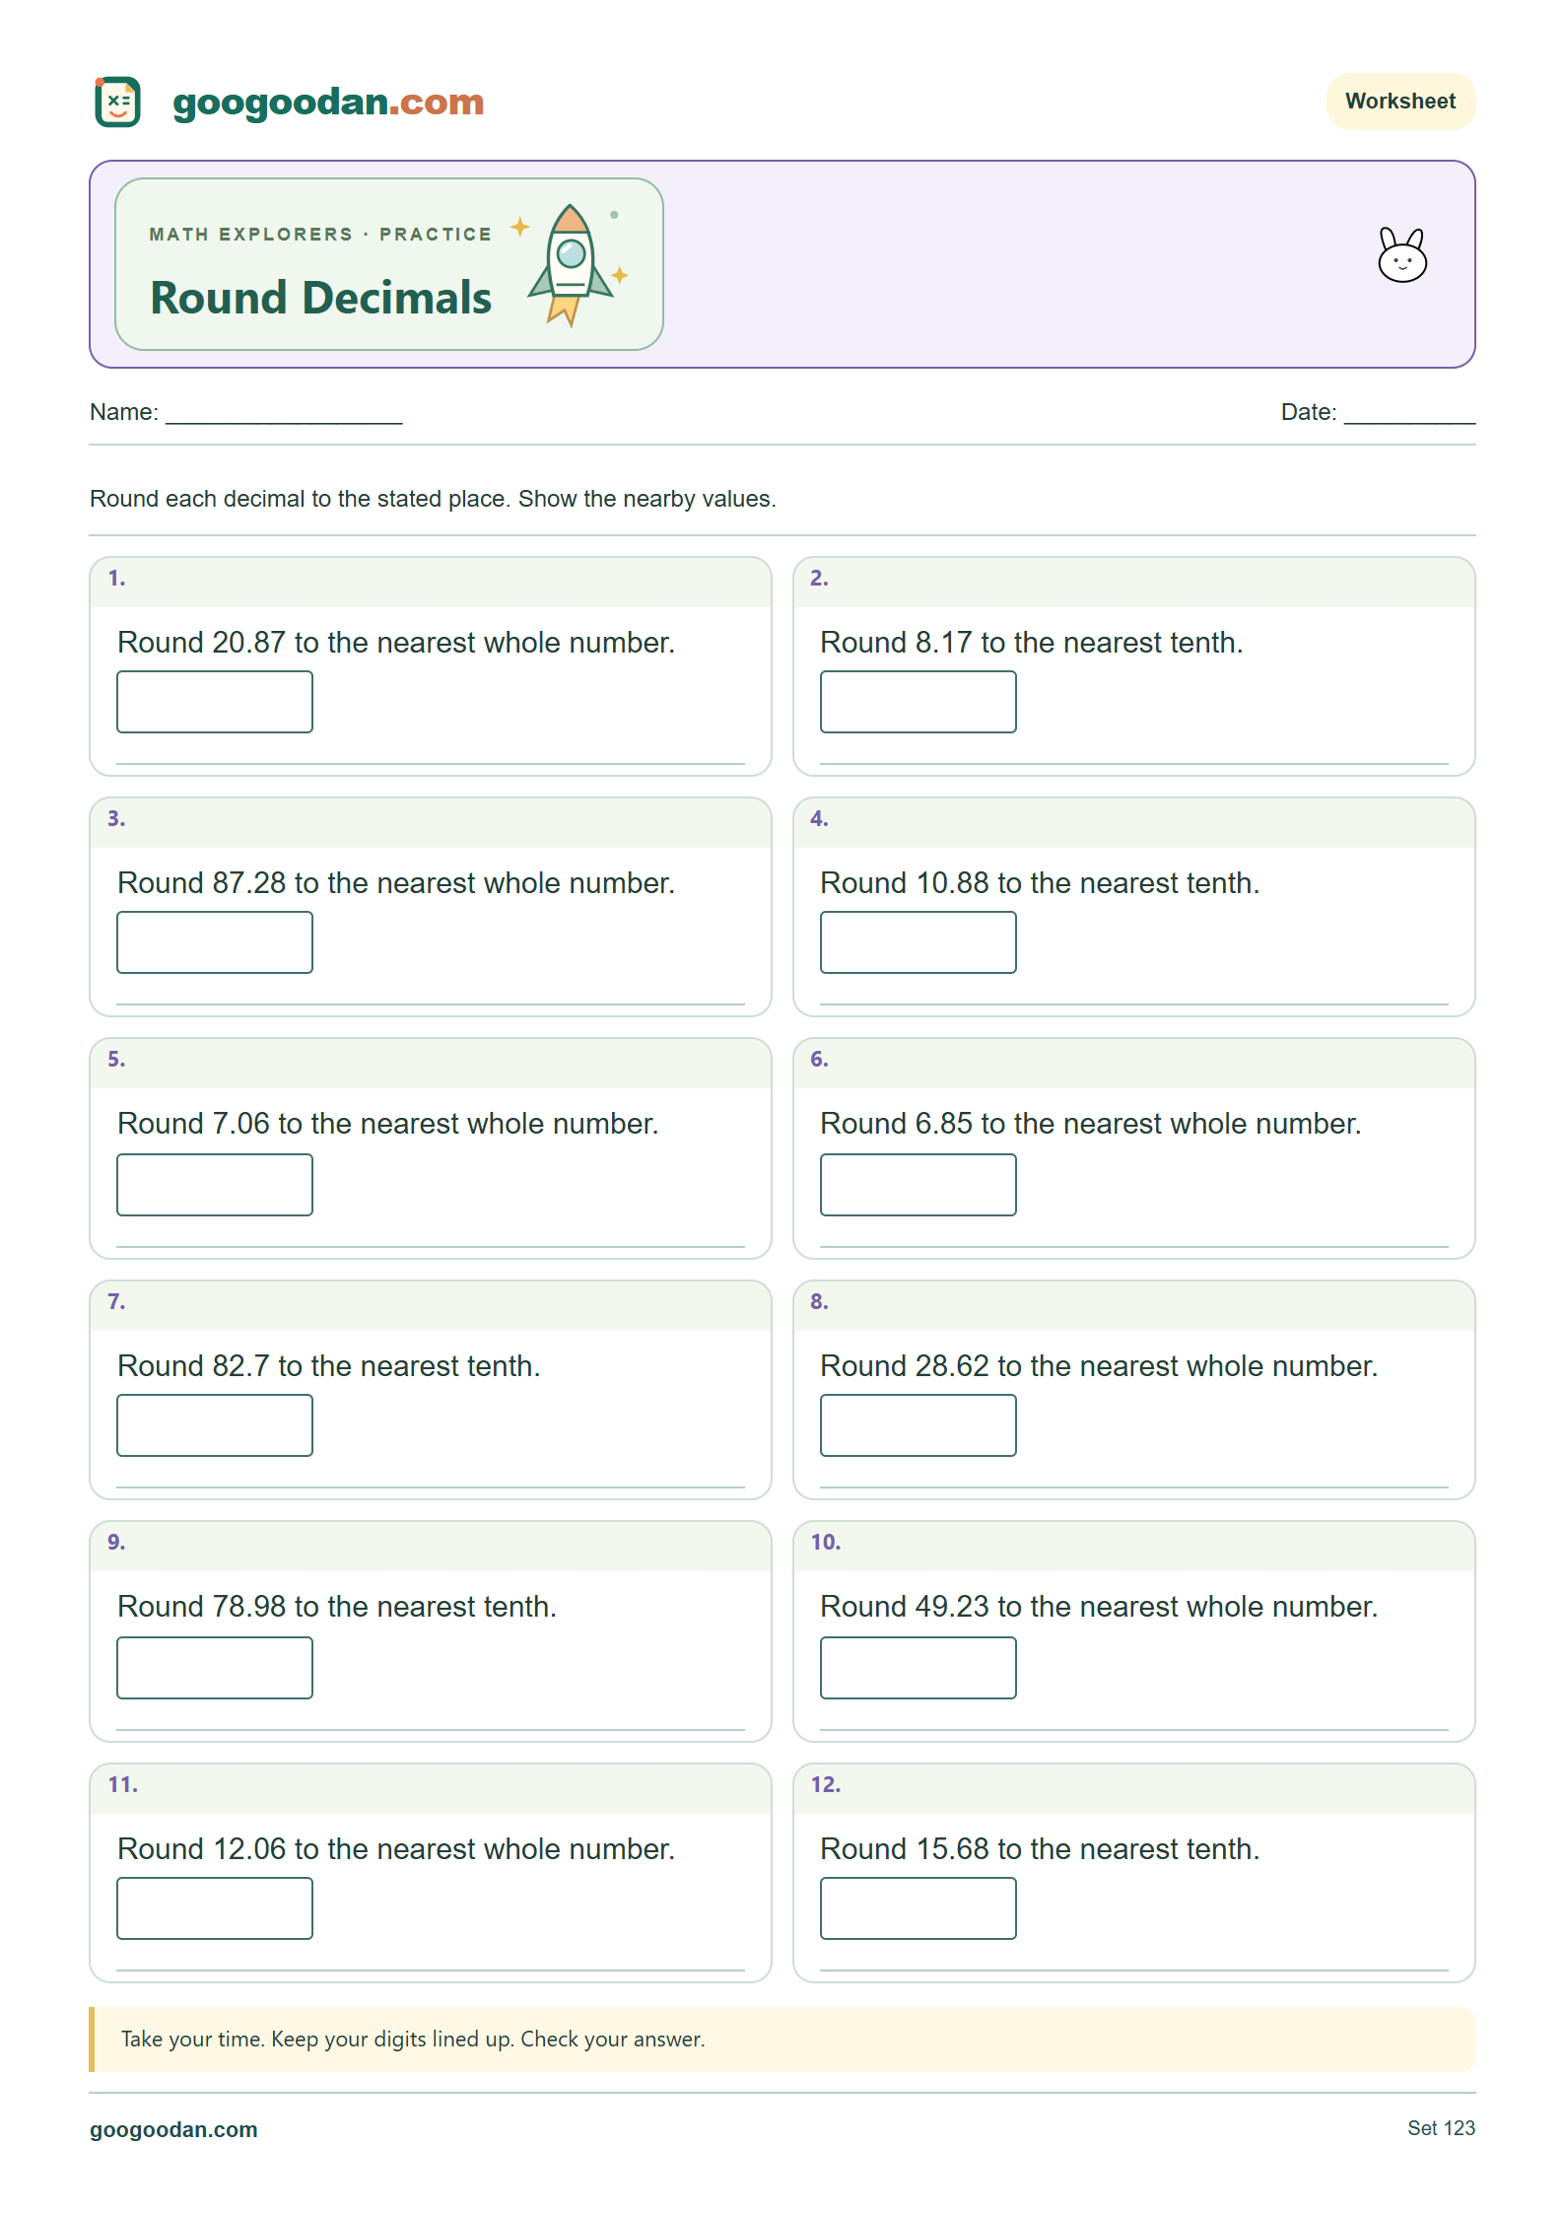Click text 'Round 7.06 to the nearest whole number.'

pyautogui.click(x=388, y=1124)
